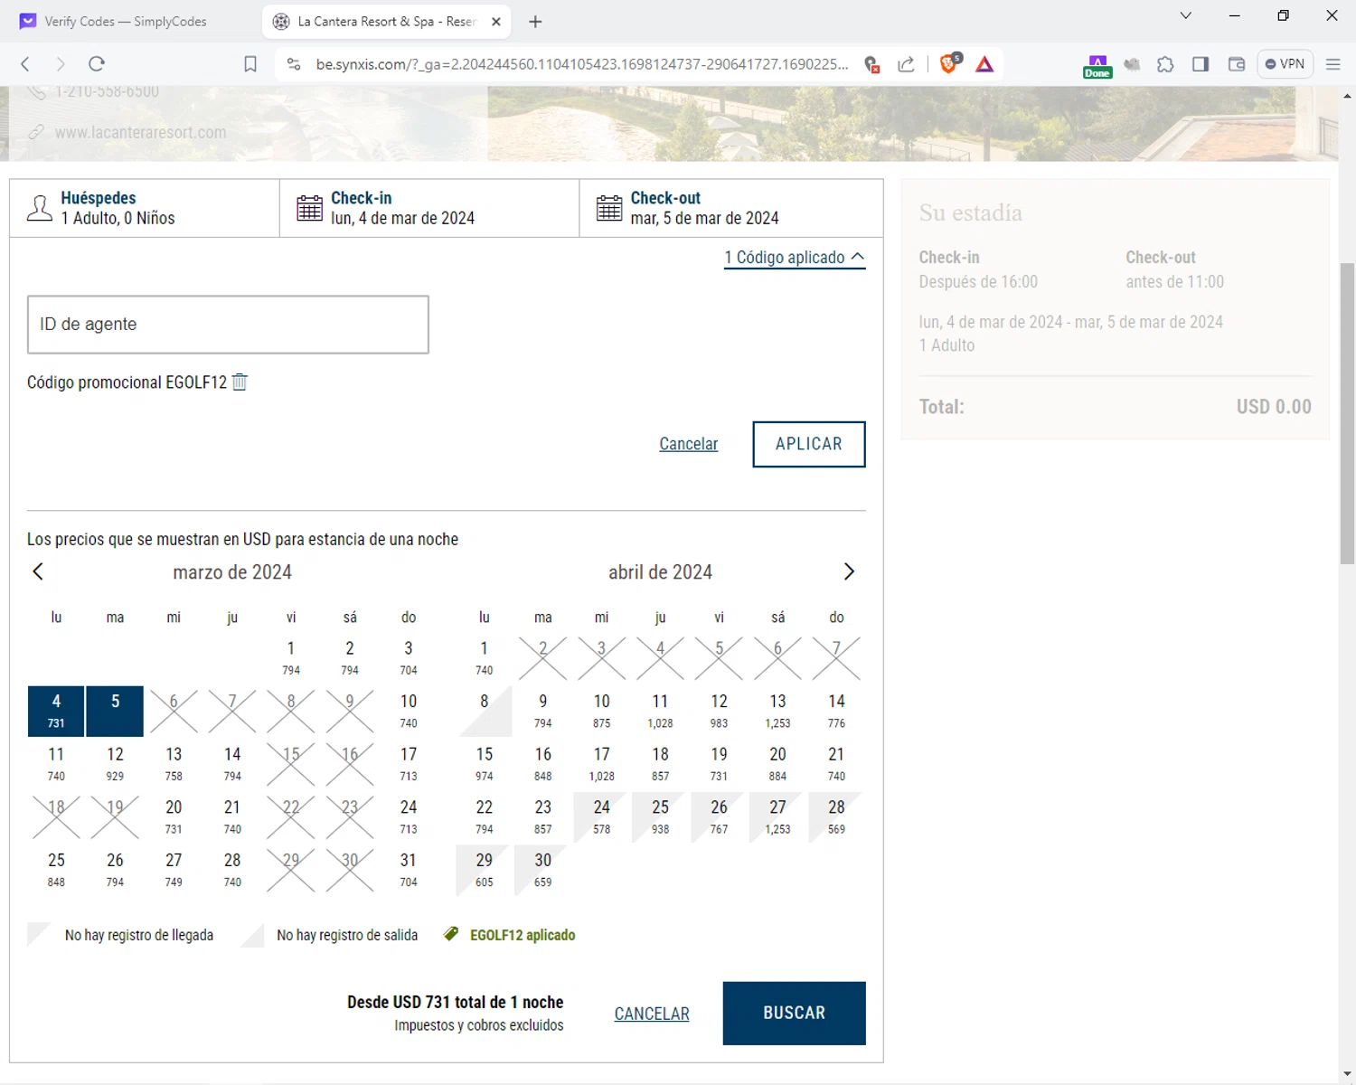This screenshot has height=1085, width=1356.
Task: Click the Cancelar link beside APLICAR
Action: [x=689, y=444]
